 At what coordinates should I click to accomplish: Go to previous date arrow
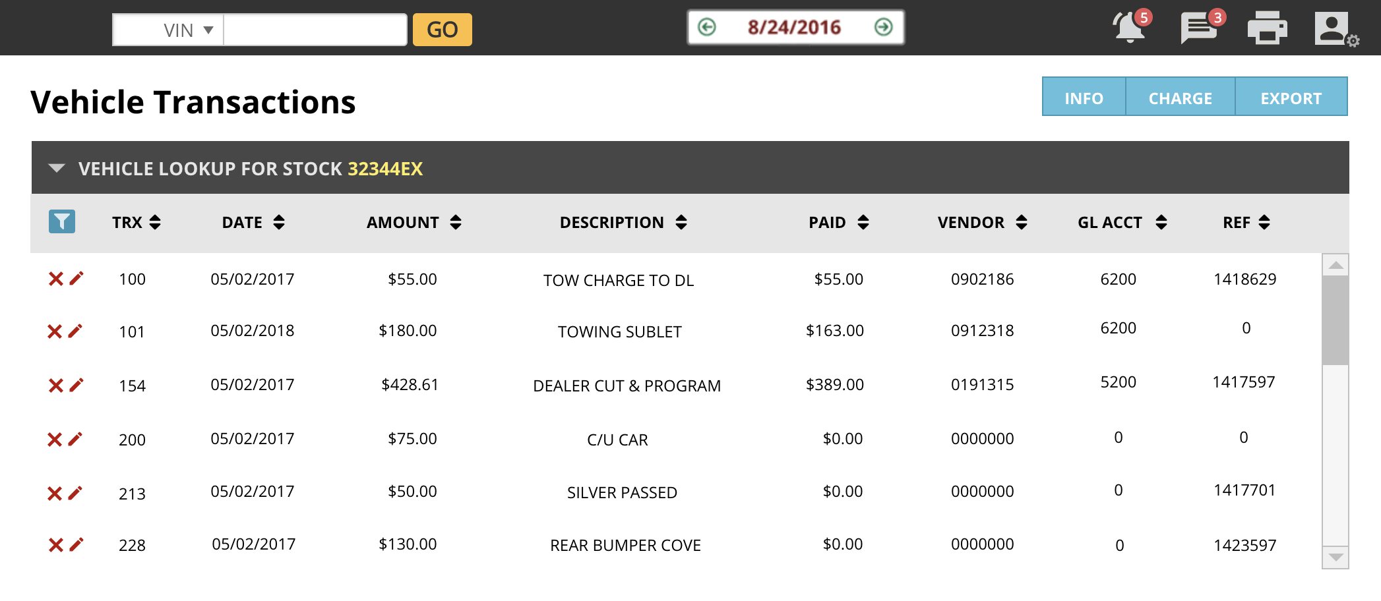707,27
